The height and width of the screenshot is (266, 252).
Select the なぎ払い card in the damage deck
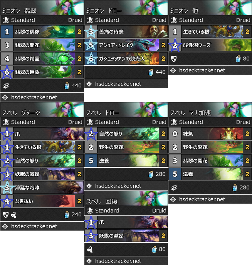point(42,201)
